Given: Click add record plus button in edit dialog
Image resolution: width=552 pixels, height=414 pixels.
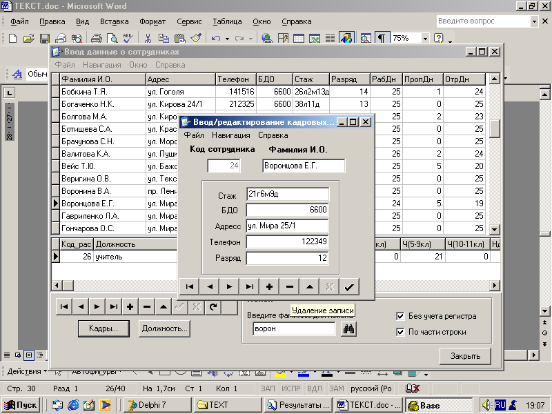Looking at the screenshot, I should [269, 286].
